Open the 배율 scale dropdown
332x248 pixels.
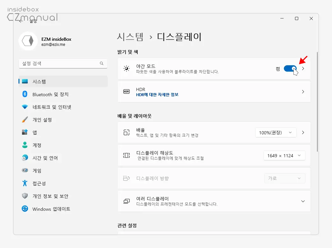coord(276,132)
